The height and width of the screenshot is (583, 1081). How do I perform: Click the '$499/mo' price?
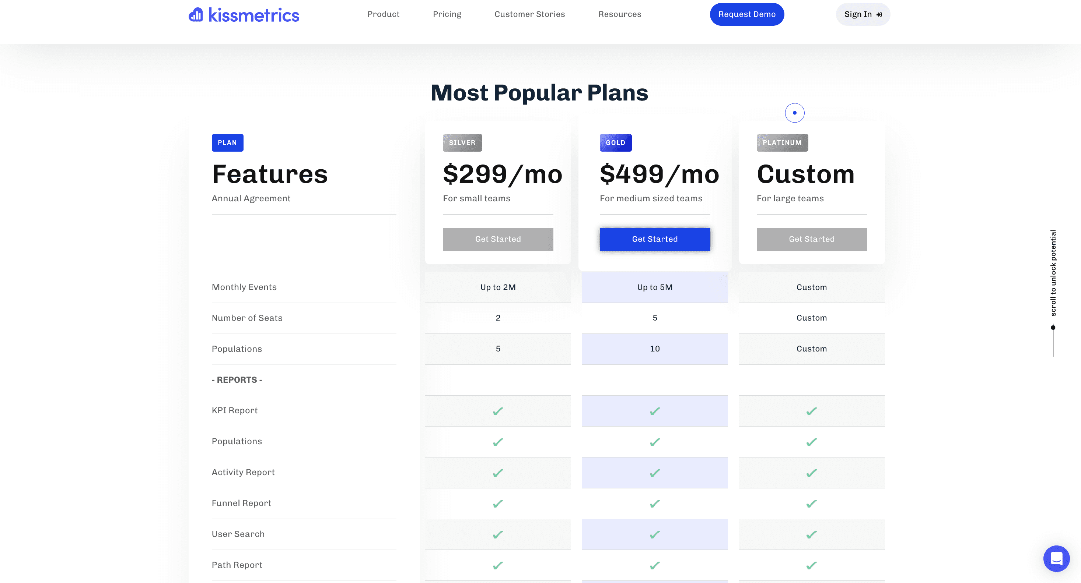click(x=659, y=174)
